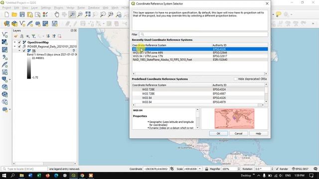Image resolution: width=319 pixels, height=179 pixels.
Task: Click the New Shapefile Layer toolbar icon
Action: click(22, 23)
